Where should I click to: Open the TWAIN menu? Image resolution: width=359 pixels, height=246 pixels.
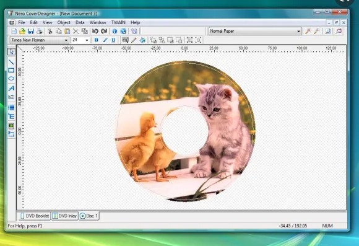pyautogui.click(x=118, y=22)
